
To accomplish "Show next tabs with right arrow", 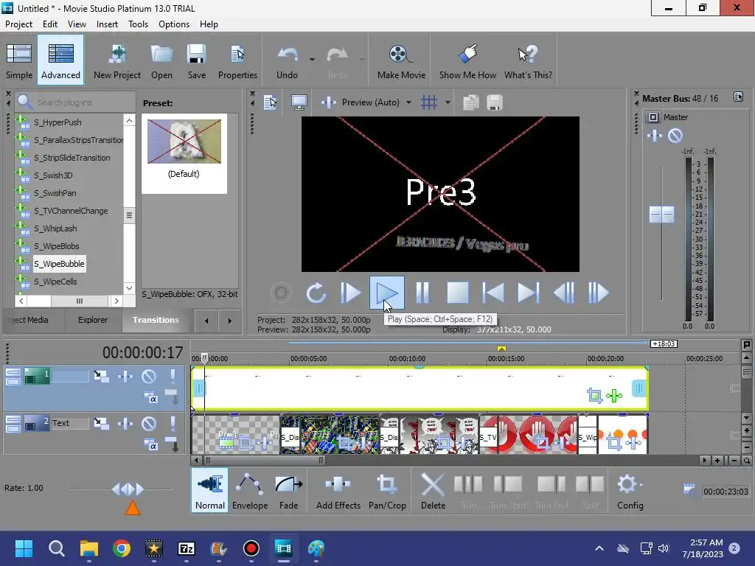I will [x=230, y=321].
